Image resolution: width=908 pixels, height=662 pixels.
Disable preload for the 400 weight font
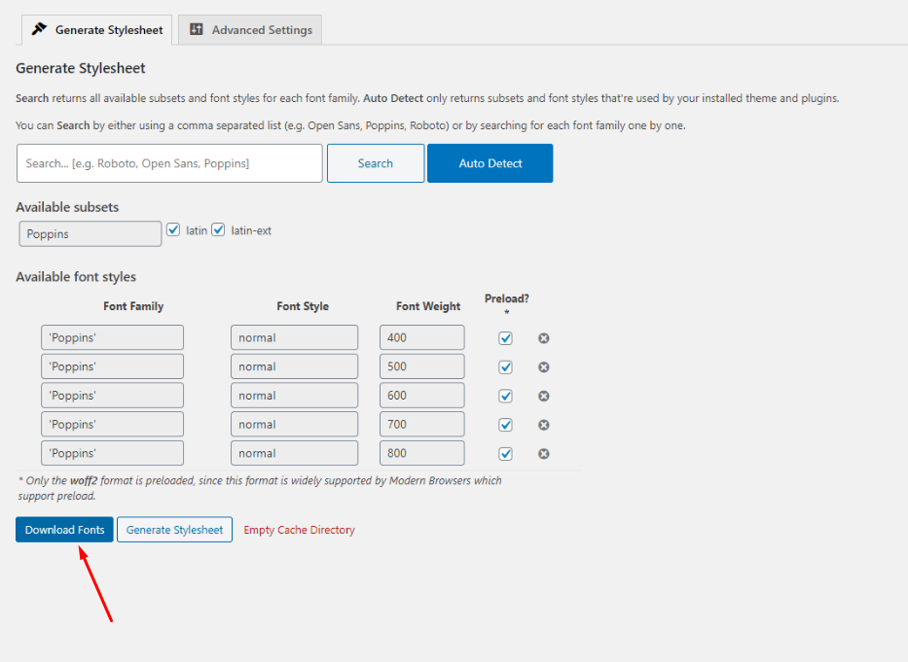click(505, 337)
